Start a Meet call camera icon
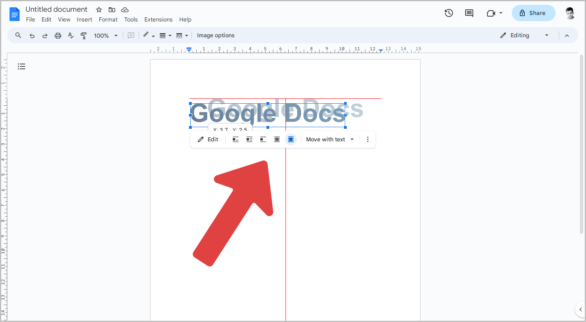Image resolution: width=586 pixels, height=322 pixels. point(491,13)
